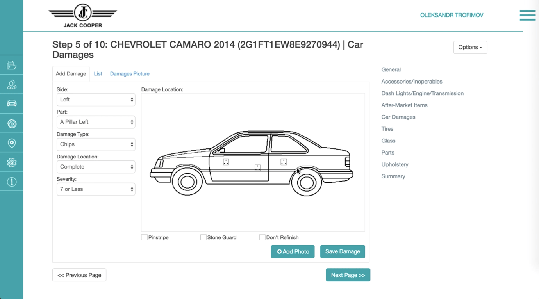Go to Next Page

[x=348, y=275]
